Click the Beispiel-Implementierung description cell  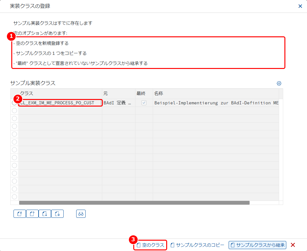(216, 103)
